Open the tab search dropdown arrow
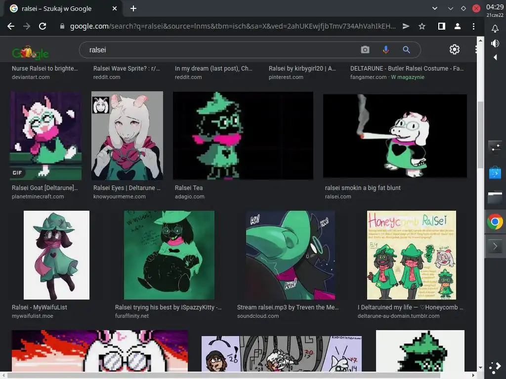 (435, 8)
